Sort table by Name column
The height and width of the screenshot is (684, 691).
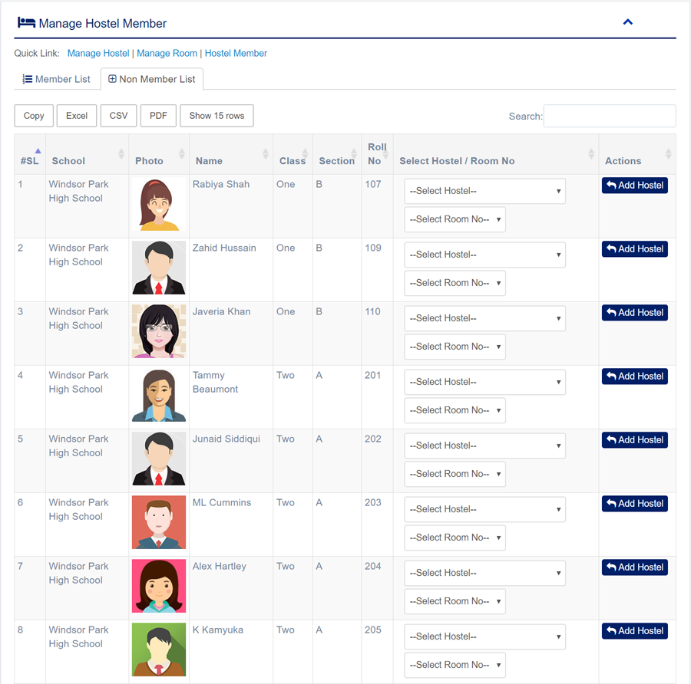pyautogui.click(x=209, y=161)
